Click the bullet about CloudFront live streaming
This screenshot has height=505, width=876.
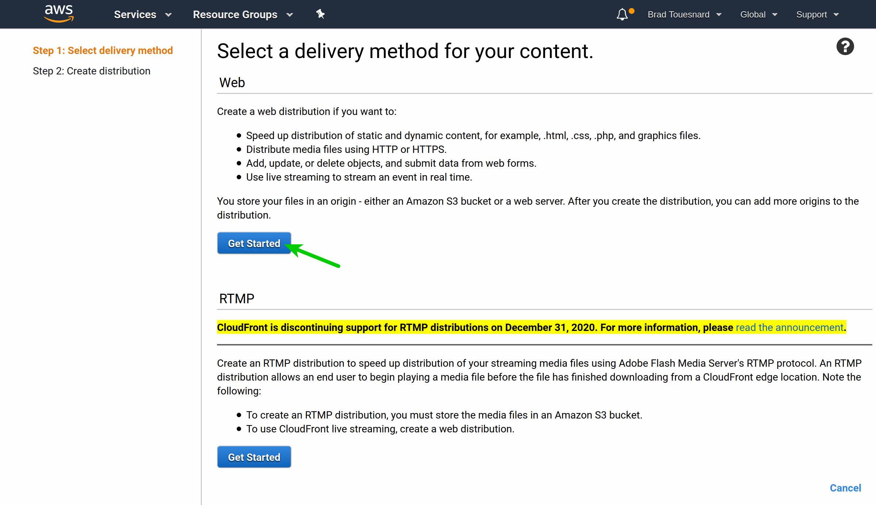point(380,429)
